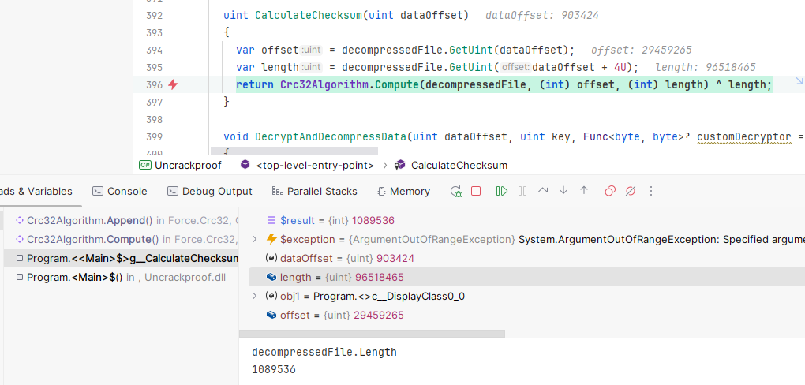The height and width of the screenshot is (385, 805).
Task: Click the Step Out icon
Action: tap(584, 191)
